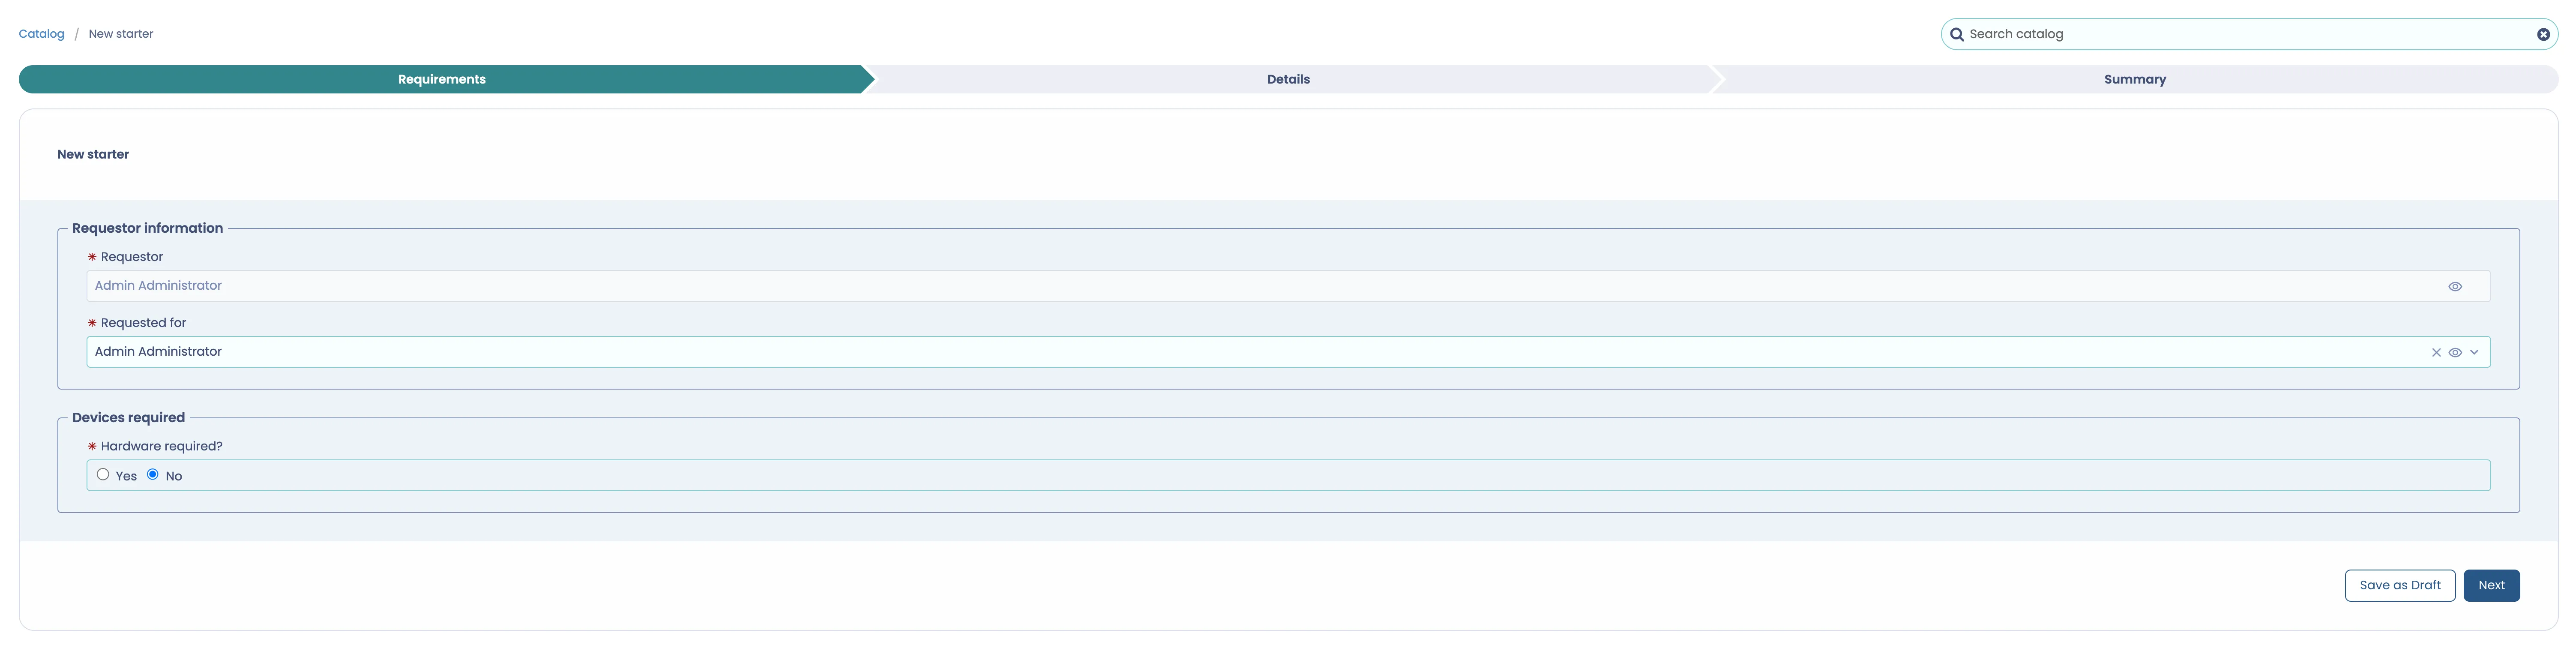Open the Catalog breadcrumb link
The image size is (2576, 648).
(41, 34)
